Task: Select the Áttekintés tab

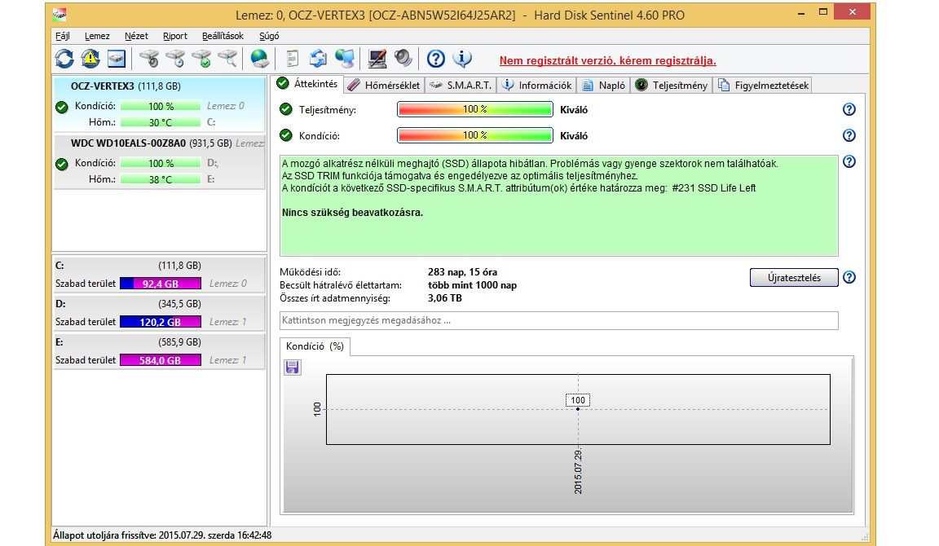Action: coord(307,84)
